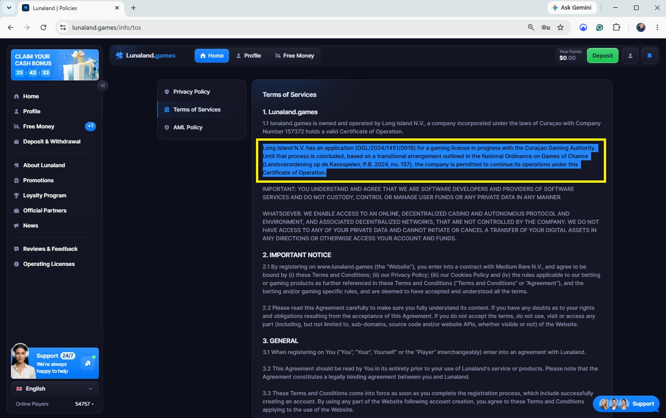Viewport: 666px width, 418px height.
Task: Open the Loyalty Program page
Action: [45, 196]
